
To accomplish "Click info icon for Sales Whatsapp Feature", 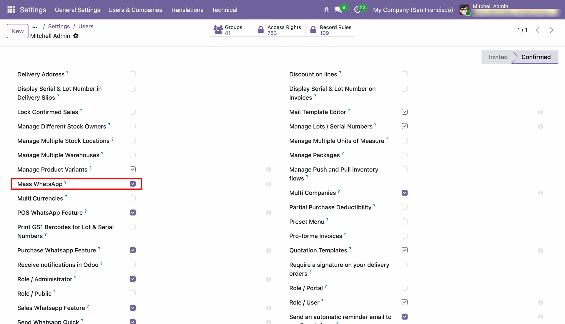I will [268, 308].
